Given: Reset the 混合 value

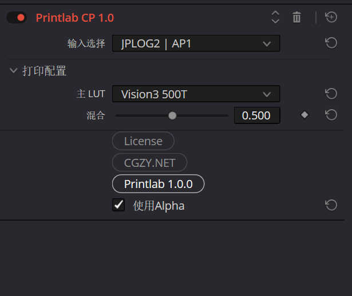Looking at the screenshot, I should [331, 115].
